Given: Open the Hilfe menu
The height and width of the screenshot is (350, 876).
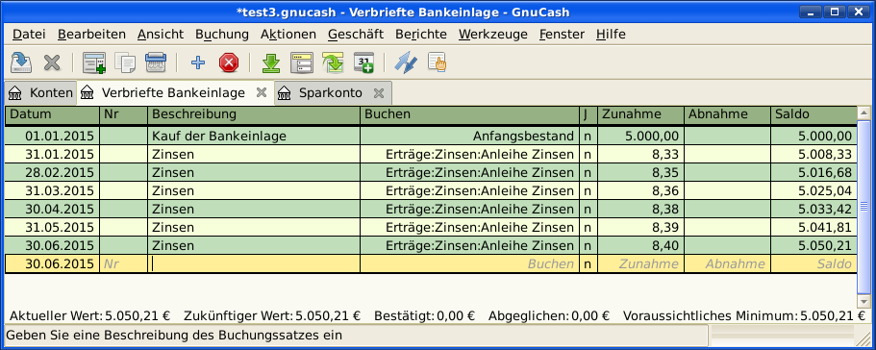Looking at the screenshot, I should 611,34.
